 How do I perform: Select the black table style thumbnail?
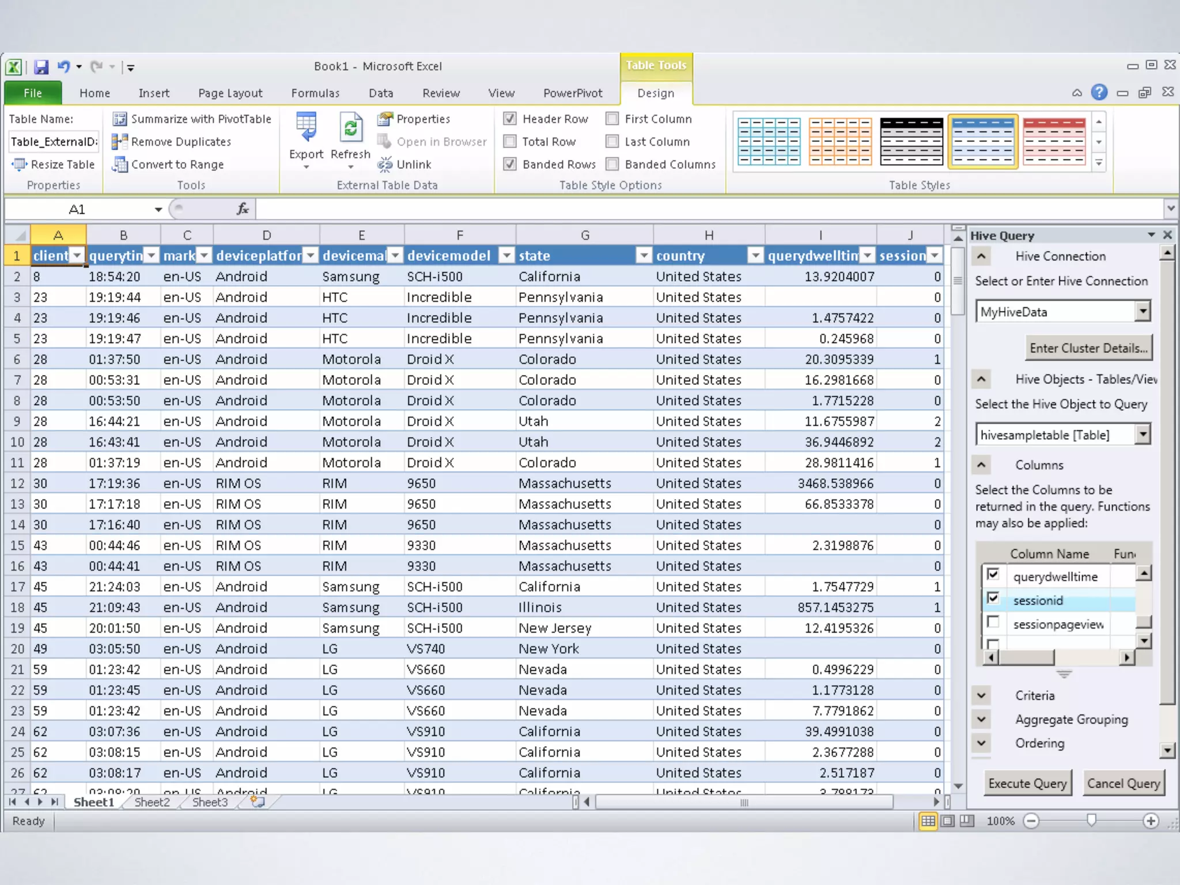click(x=912, y=142)
